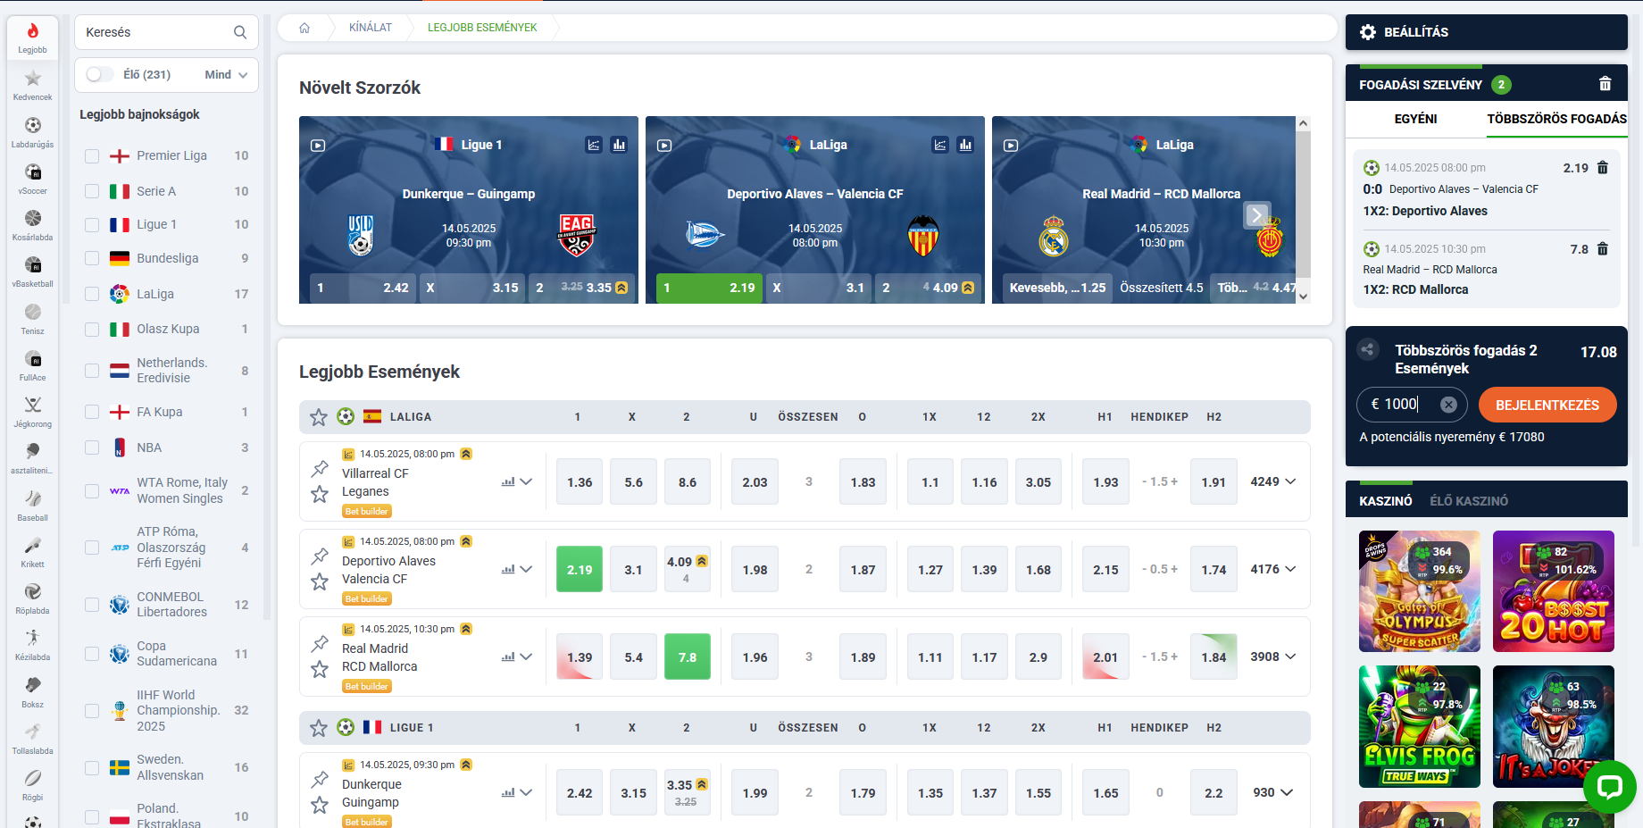Clear the stake amount with the X icon
Image resolution: width=1643 pixels, height=828 pixels.
pyautogui.click(x=1448, y=405)
